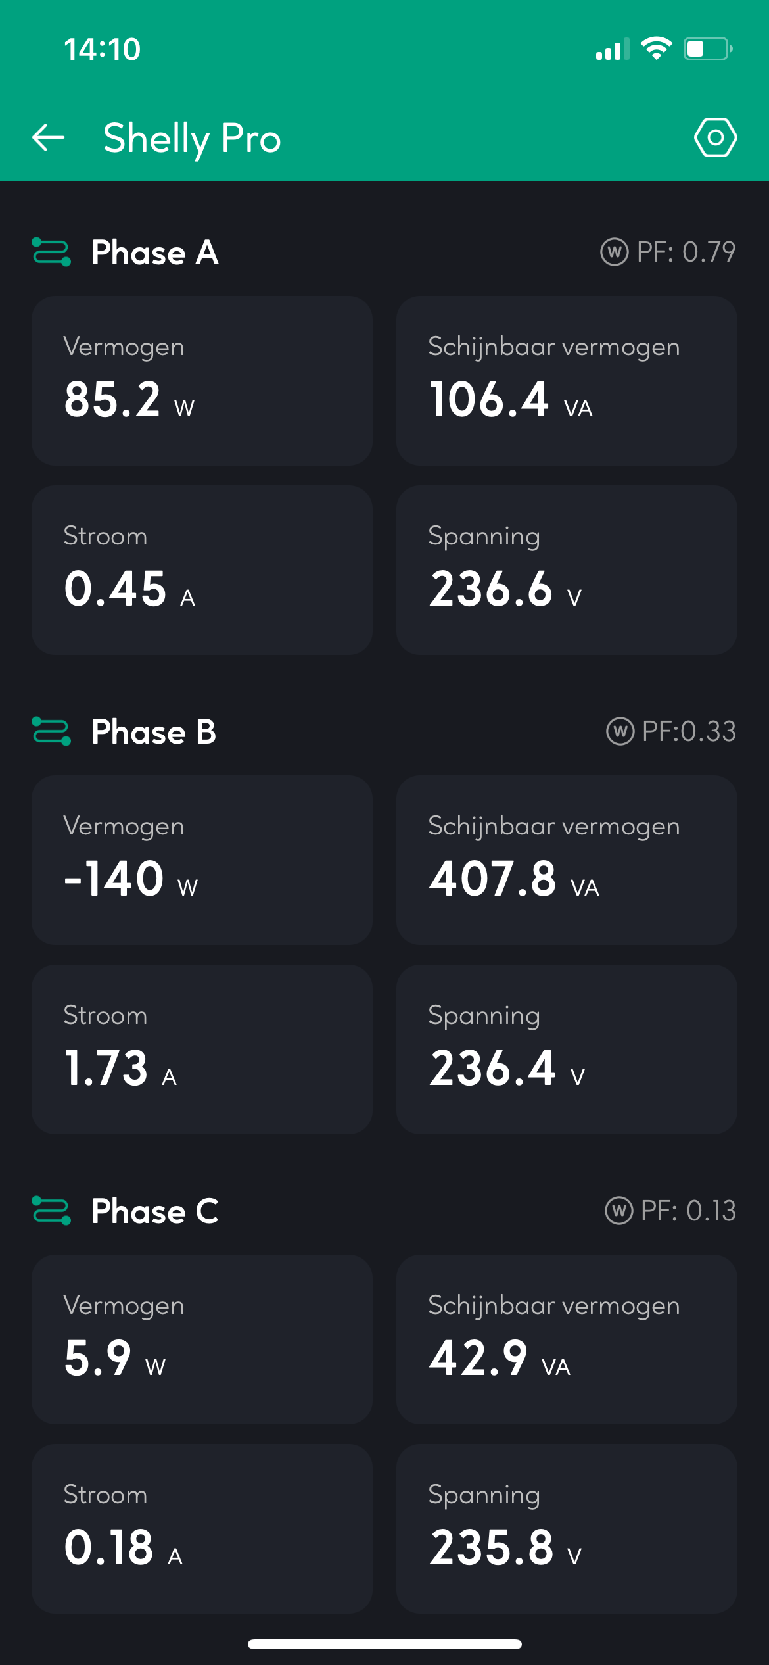
Task: Tap the watt icon beside PF: 0.79
Action: point(614,253)
